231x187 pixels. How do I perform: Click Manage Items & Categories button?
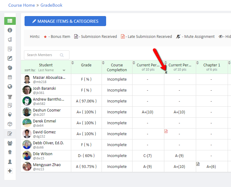click(x=65, y=21)
